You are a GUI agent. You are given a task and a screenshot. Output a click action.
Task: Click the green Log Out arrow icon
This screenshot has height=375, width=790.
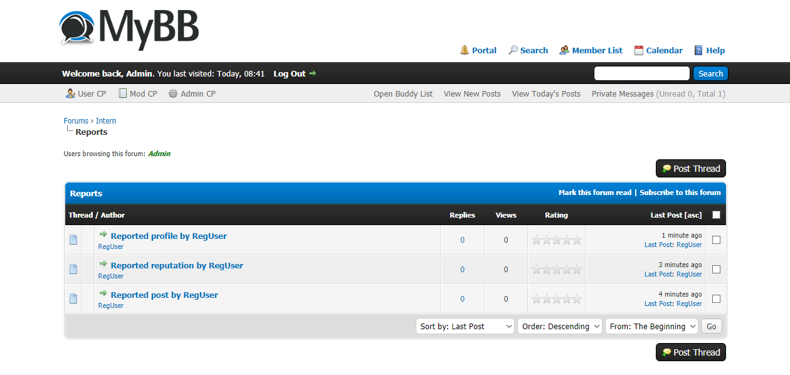click(x=313, y=73)
